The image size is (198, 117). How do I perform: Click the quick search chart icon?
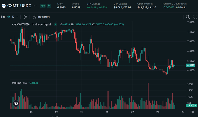click(x=188, y=17)
